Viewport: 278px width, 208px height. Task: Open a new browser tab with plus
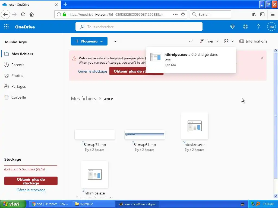click(65, 4)
